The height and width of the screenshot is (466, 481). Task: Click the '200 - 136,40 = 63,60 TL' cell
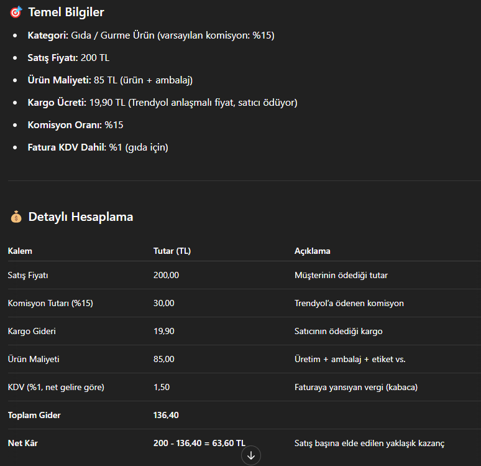click(x=199, y=443)
